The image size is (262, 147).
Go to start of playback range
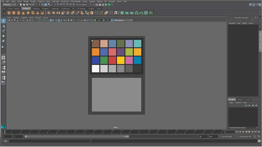coord(237,132)
